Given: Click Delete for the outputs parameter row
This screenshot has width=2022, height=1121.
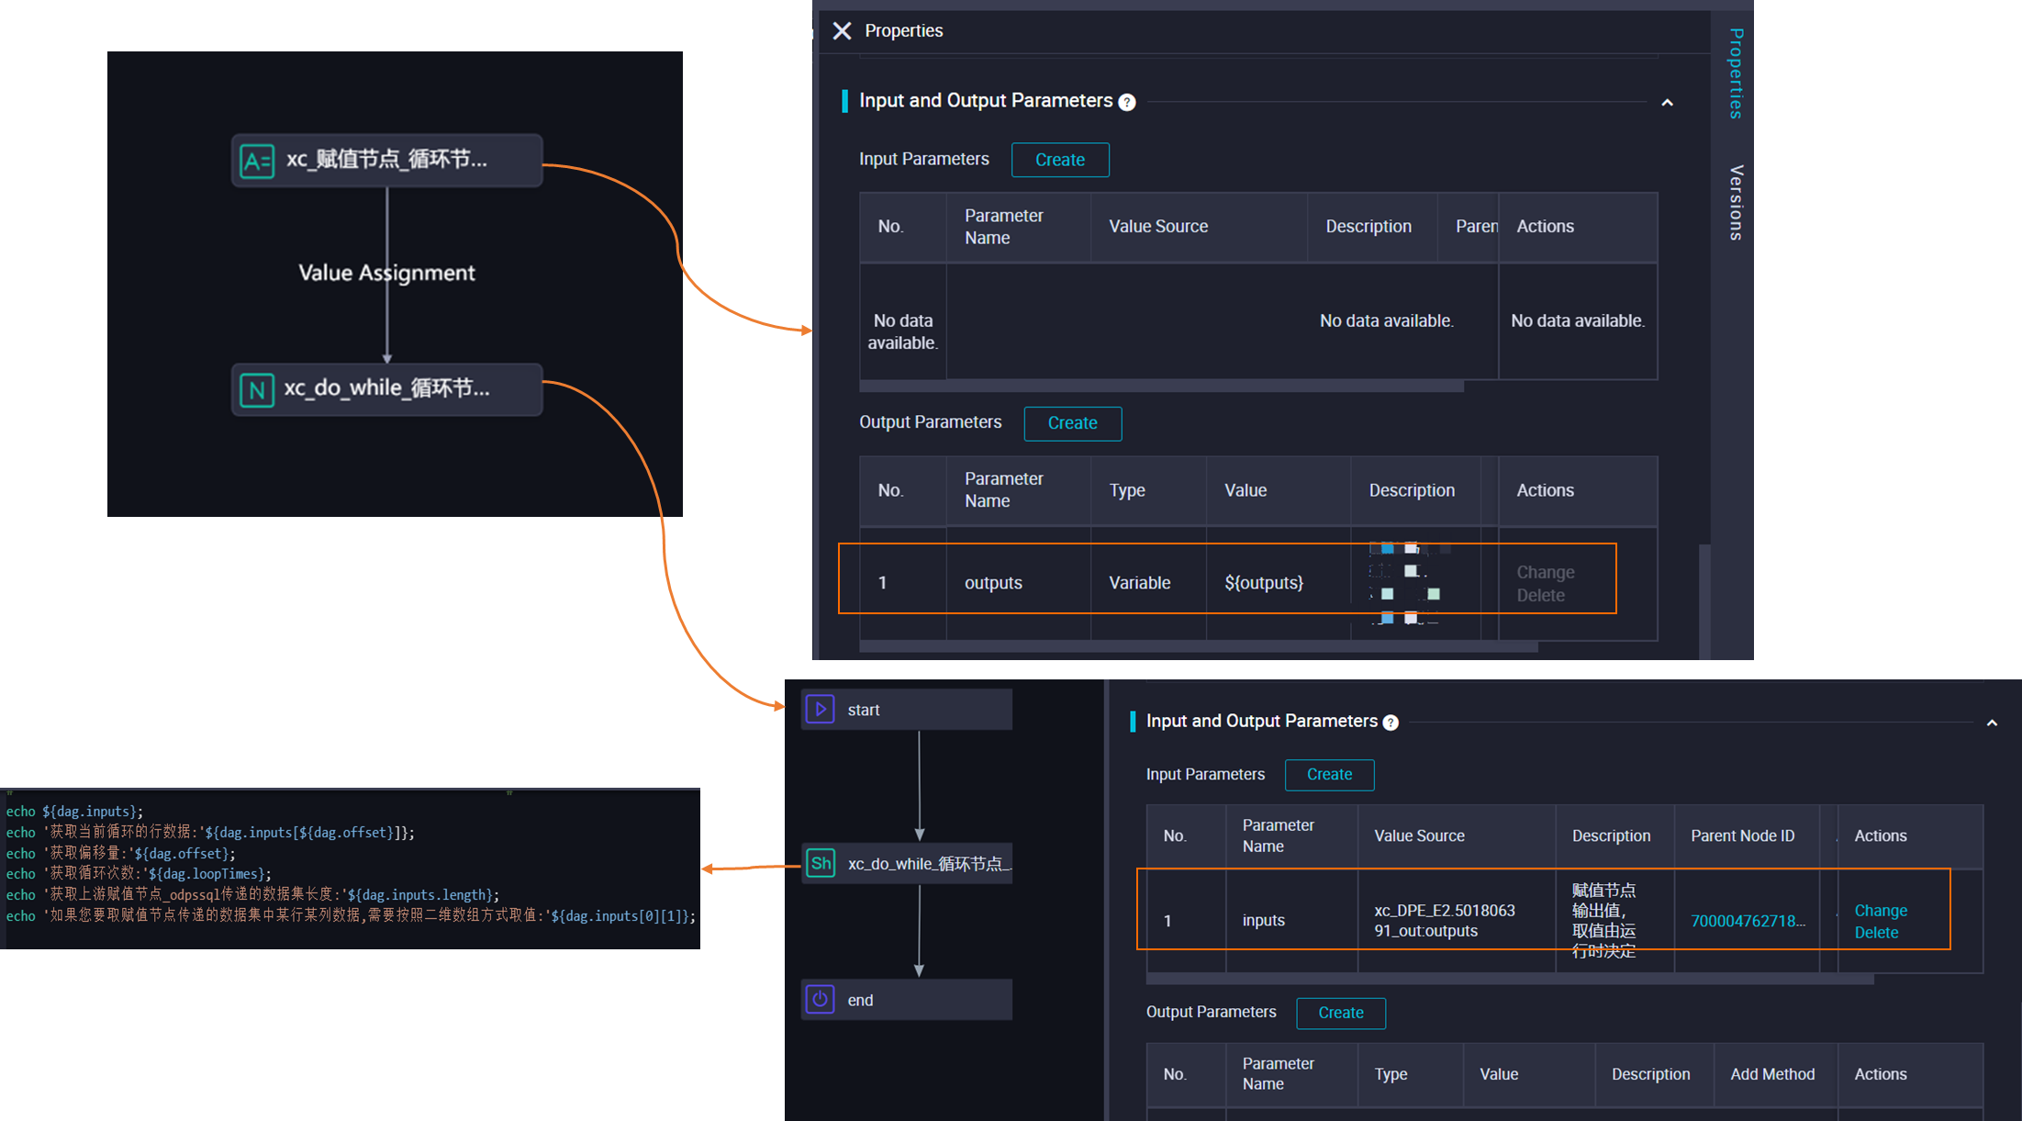Looking at the screenshot, I should (x=1540, y=595).
